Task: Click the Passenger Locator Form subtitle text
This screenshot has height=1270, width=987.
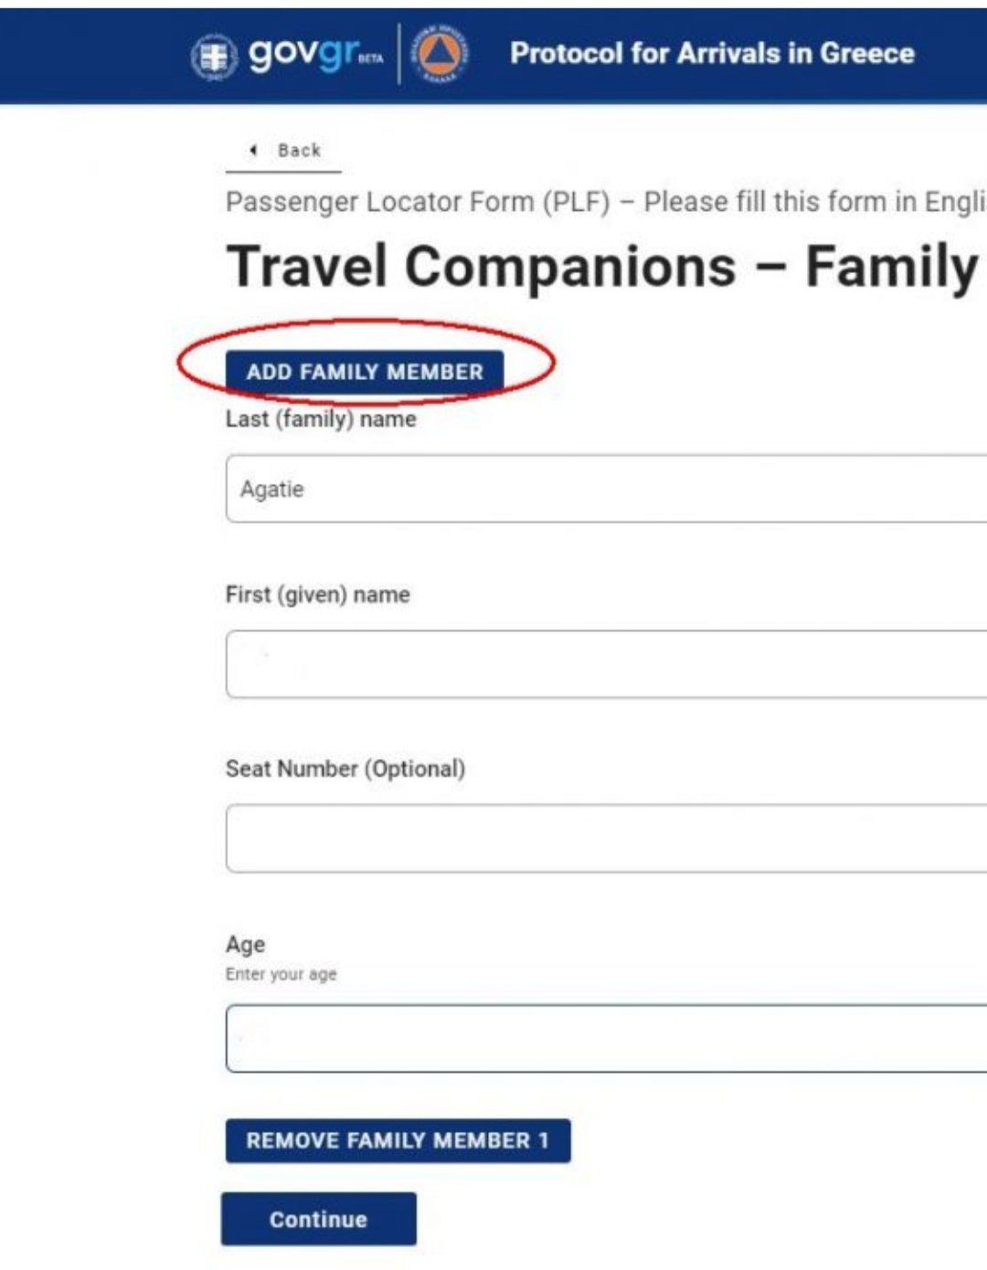Action: (x=605, y=202)
